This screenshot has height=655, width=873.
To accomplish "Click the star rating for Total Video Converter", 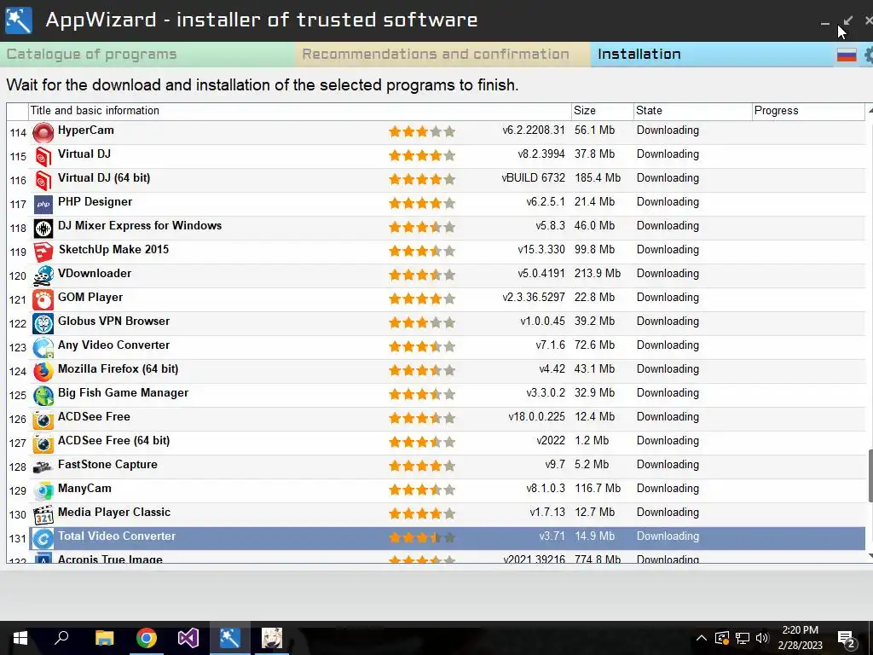I will (x=422, y=538).
